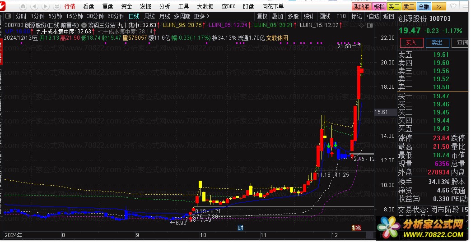
Task: Click the pink 板指 button
Action: tap(379, 7)
